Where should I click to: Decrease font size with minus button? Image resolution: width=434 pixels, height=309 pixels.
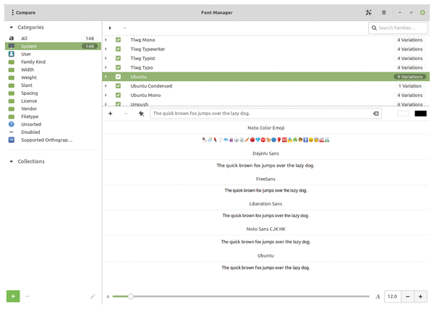pyautogui.click(x=408, y=297)
